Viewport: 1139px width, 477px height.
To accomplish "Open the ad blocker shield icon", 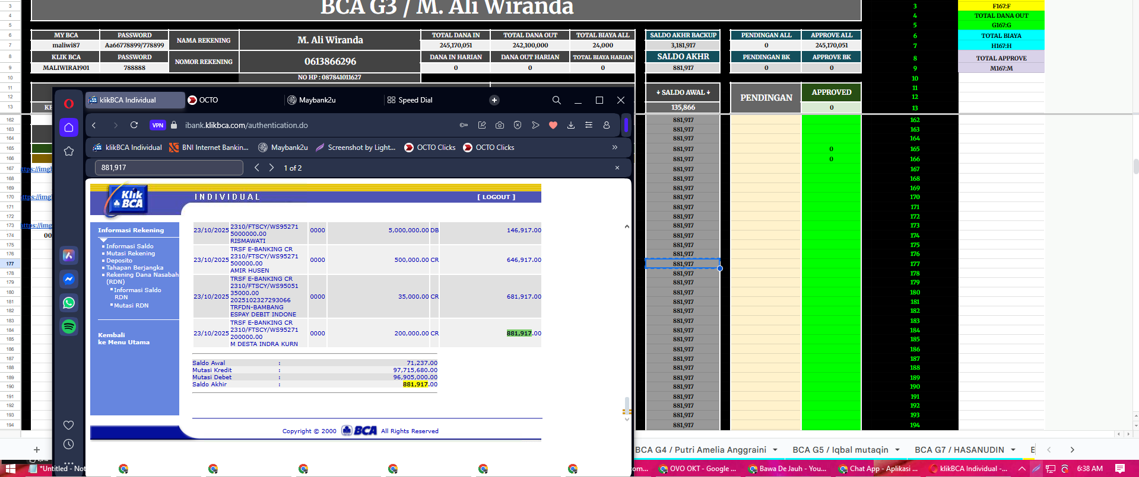I will [518, 125].
